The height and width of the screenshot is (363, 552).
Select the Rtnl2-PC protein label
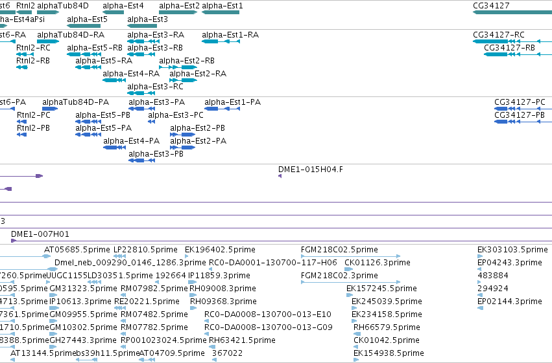coord(34,115)
